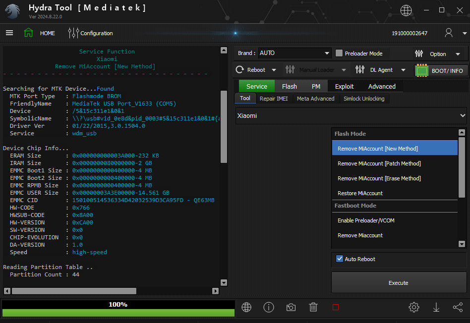Click function list scroll down arrow
This screenshot has height=323, width=470.
(462, 244)
